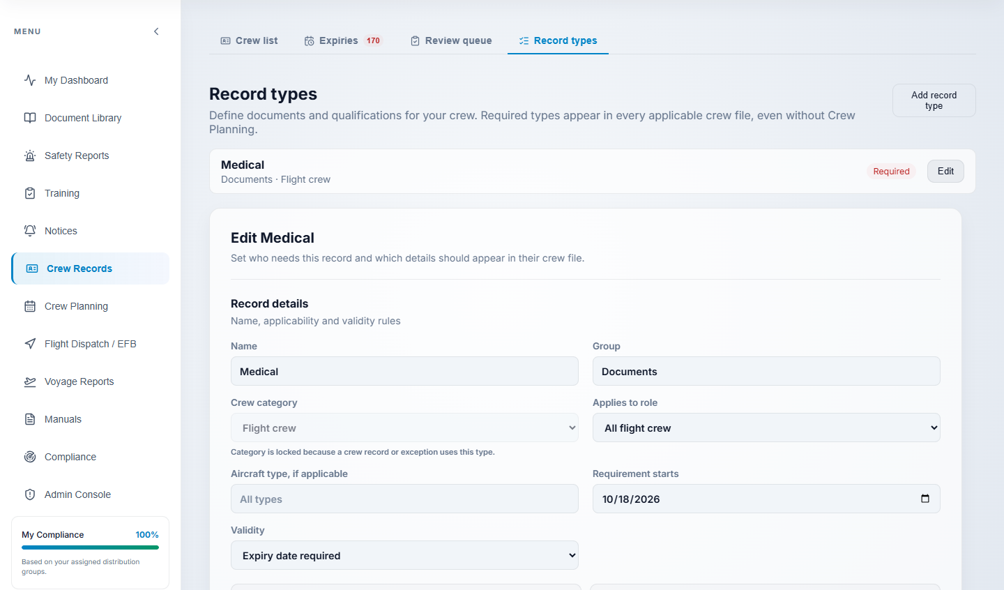Open Admin Console
This screenshot has width=1004, height=590.
coord(90,494)
